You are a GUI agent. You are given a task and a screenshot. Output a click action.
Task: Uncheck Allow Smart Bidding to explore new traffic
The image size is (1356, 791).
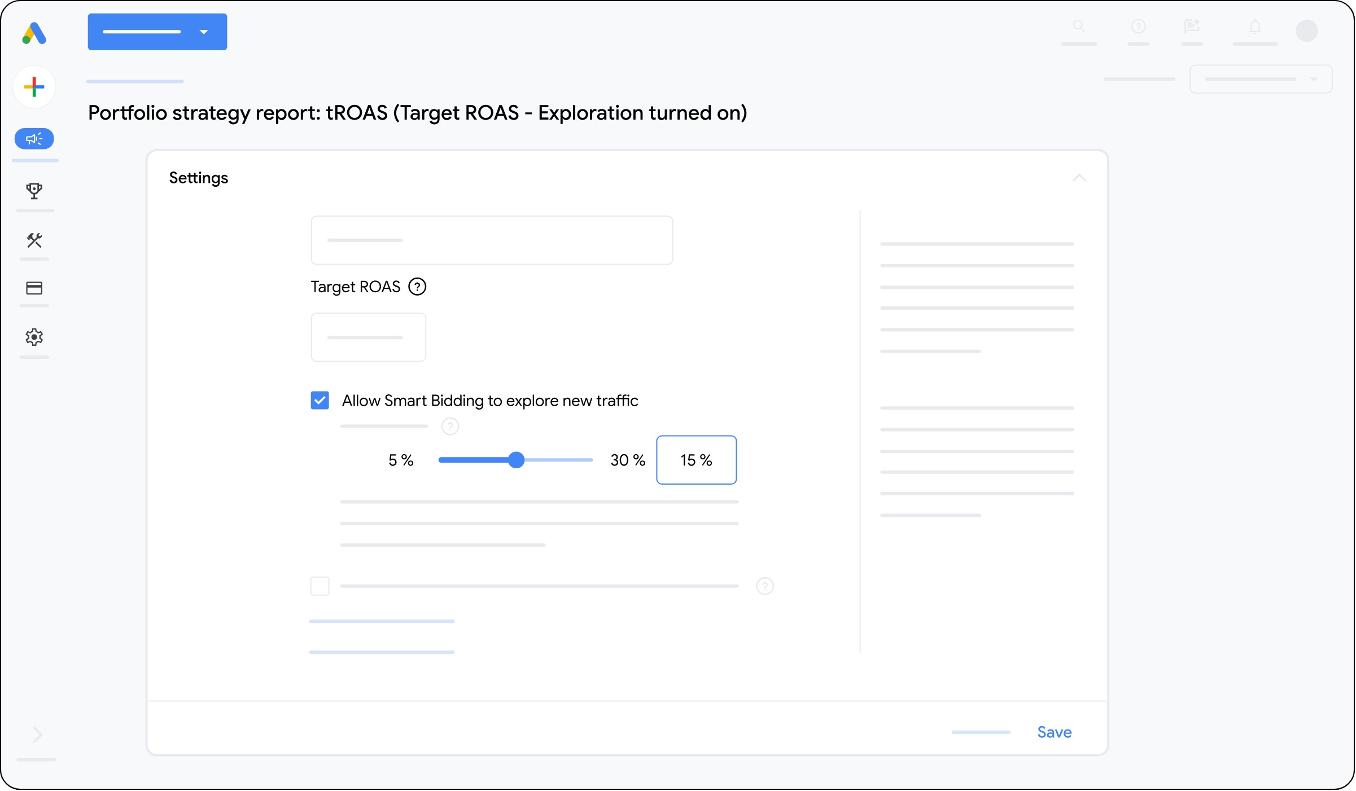point(320,401)
